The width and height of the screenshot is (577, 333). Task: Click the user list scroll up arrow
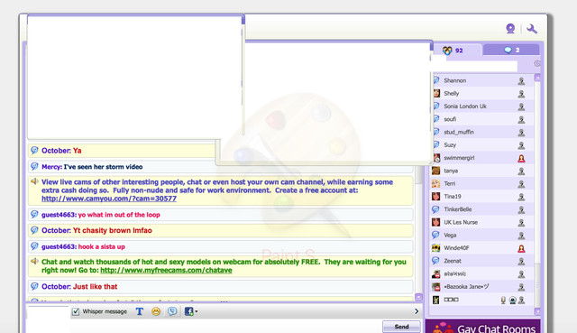point(537,78)
